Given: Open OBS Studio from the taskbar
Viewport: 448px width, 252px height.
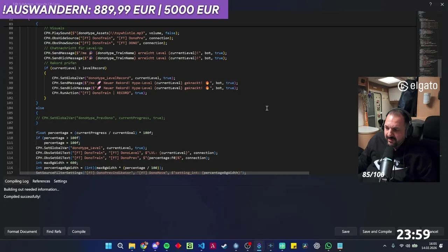Looking at the screenshot, I should (x=247, y=246).
